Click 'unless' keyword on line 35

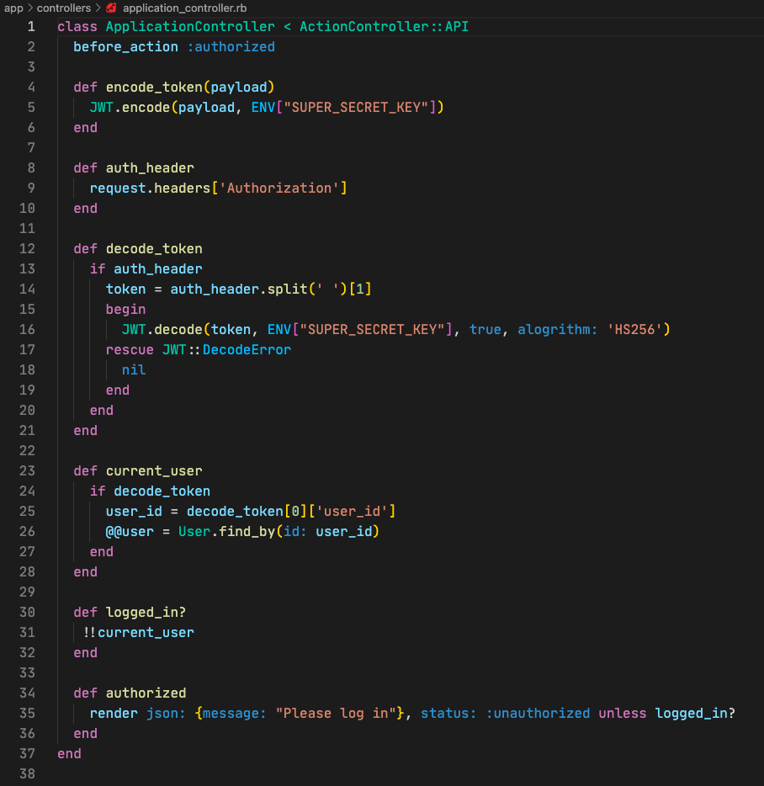623,714
